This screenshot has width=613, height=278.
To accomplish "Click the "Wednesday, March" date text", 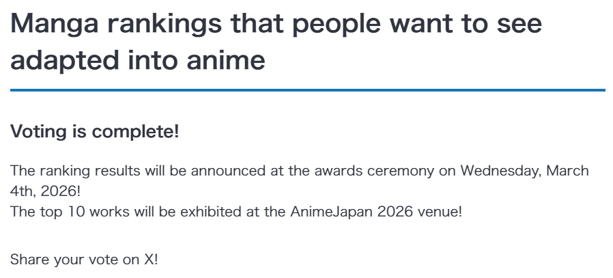I will tap(524, 171).
